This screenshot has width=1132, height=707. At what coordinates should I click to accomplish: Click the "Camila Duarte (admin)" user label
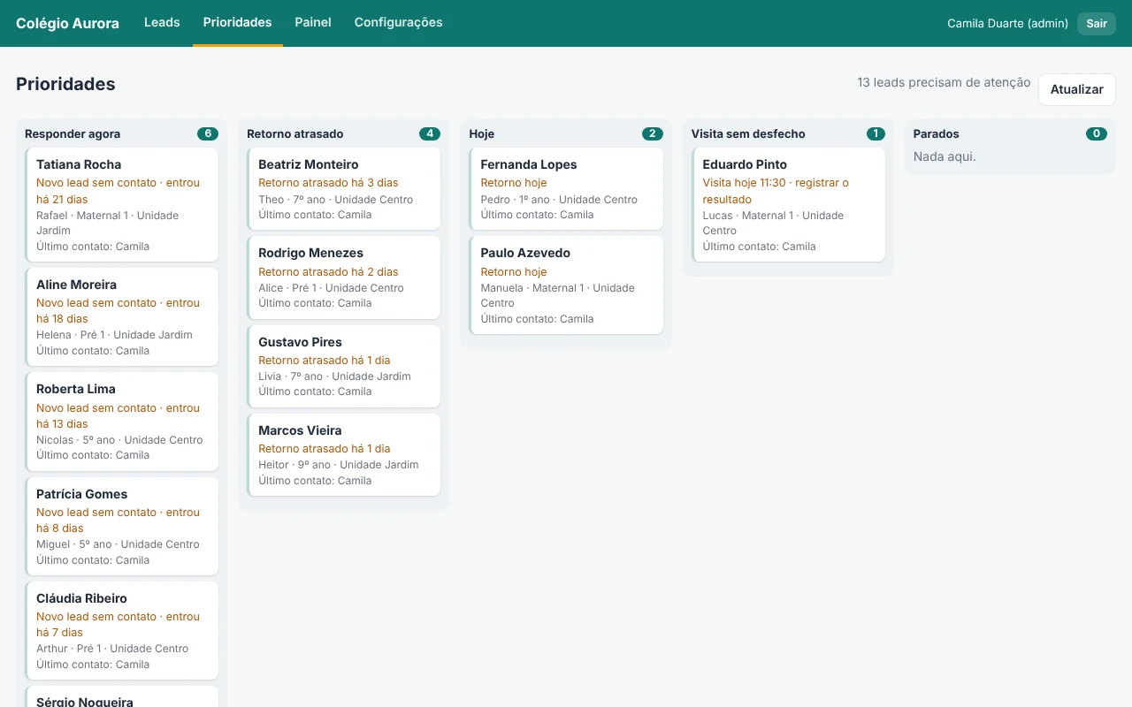[x=1007, y=24]
